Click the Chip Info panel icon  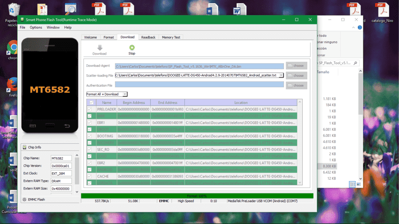[25, 147]
